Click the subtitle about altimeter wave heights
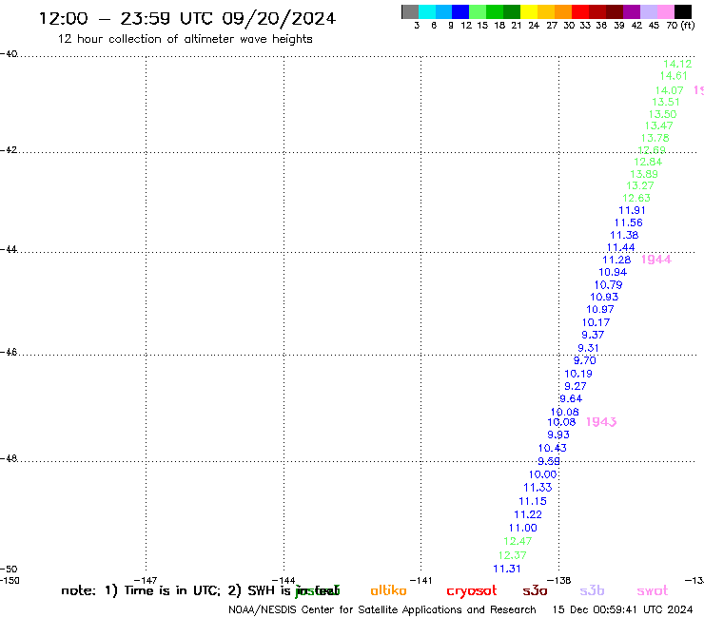The height and width of the screenshot is (618, 704). coord(185,39)
